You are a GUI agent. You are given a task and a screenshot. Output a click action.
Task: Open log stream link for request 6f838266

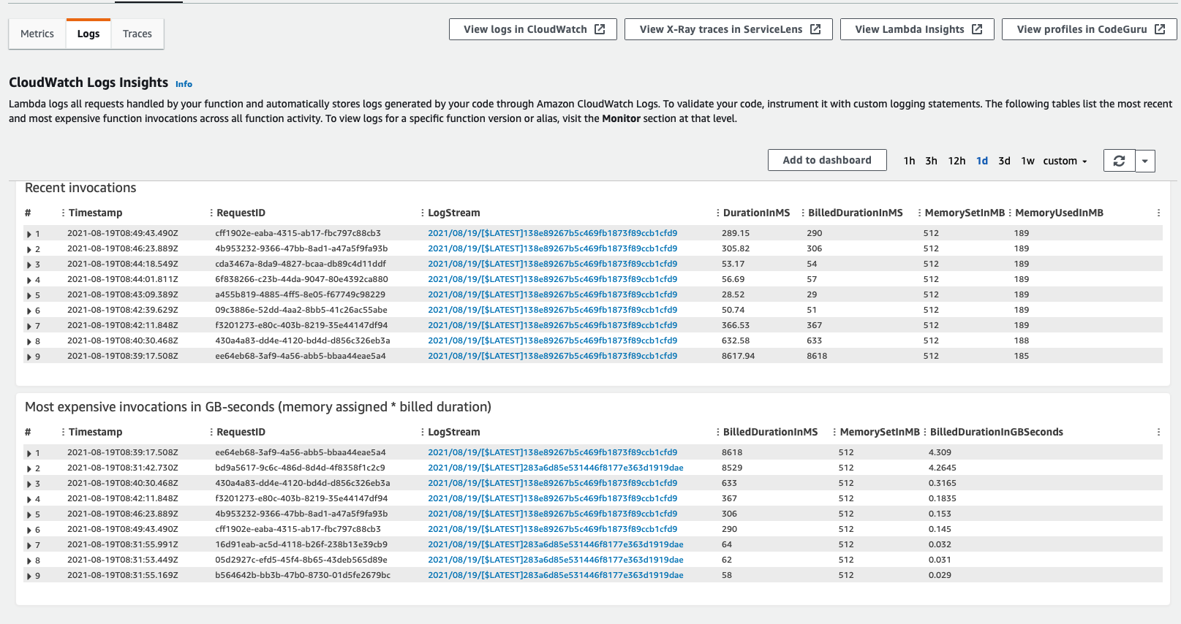552,279
